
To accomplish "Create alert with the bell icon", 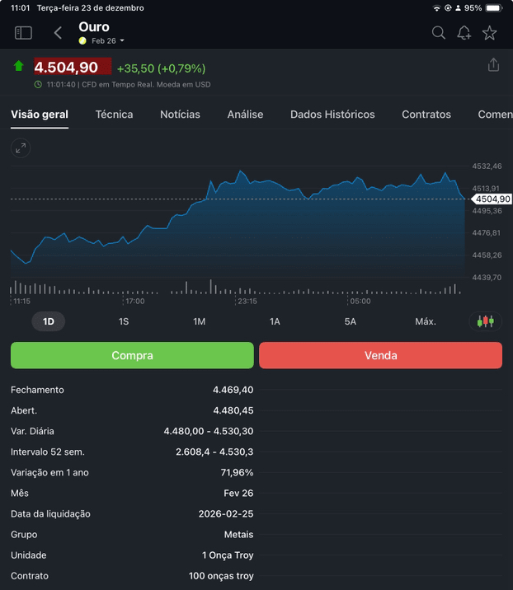I will coord(464,33).
